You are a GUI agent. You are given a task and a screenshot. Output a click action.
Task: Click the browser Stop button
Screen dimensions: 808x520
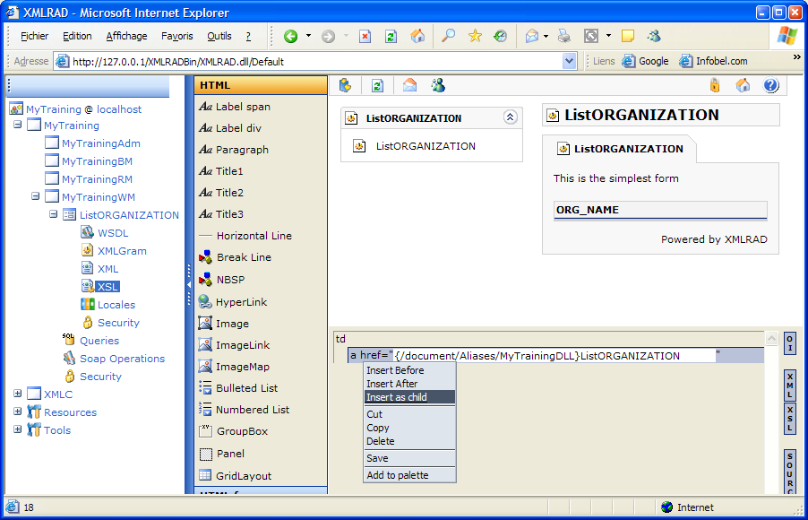pyautogui.click(x=365, y=37)
